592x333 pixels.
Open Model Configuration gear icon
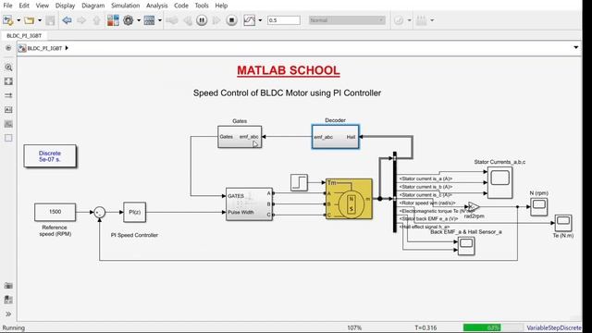(129, 20)
